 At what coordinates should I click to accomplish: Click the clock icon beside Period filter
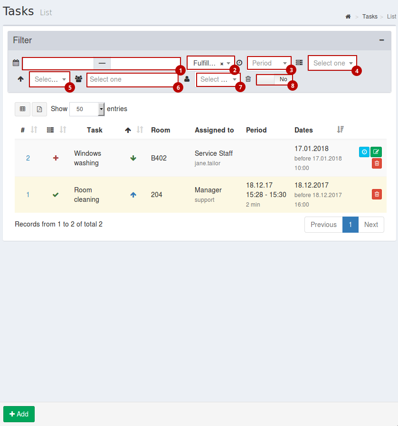pyautogui.click(x=239, y=63)
